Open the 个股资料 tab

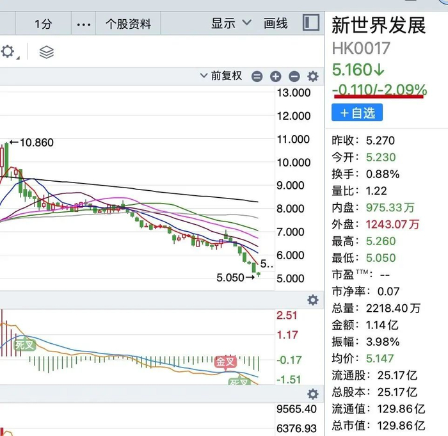point(128,24)
